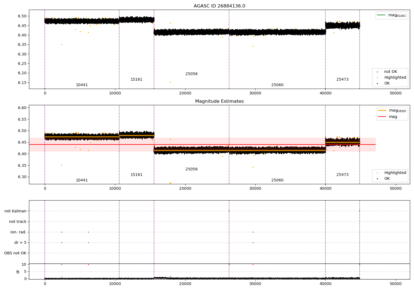Click the 20000 x-tick label in top panel
The image size is (414, 290).
tap(185, 93)
